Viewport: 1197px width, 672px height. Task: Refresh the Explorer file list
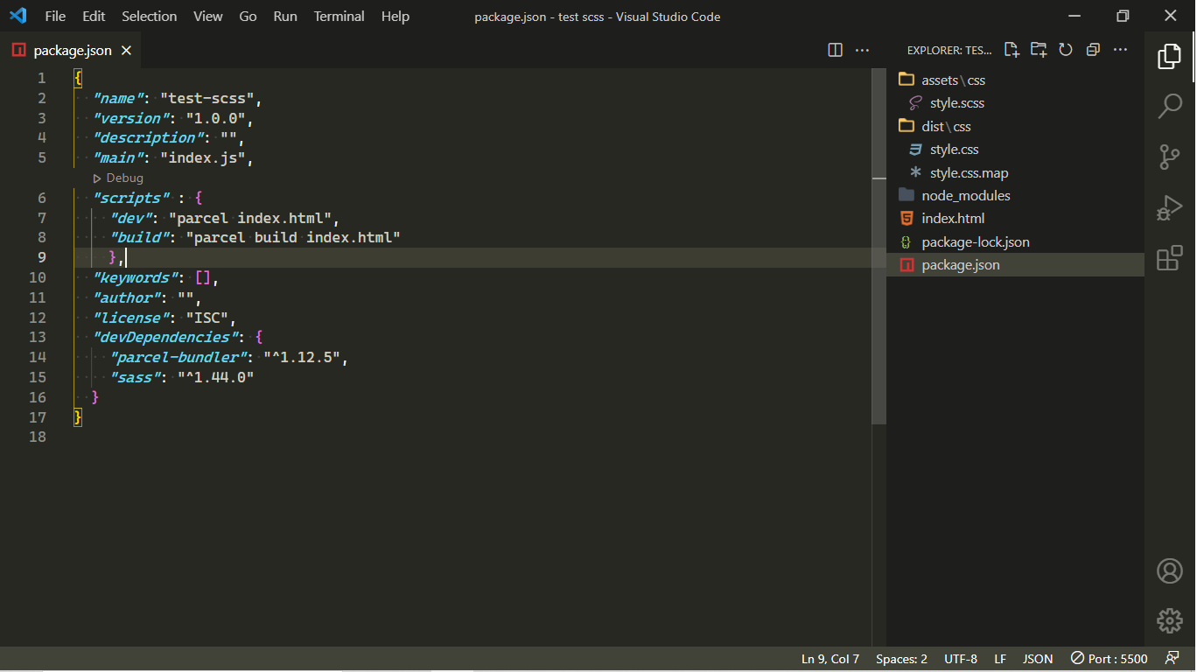click(x=1066, y=50)
